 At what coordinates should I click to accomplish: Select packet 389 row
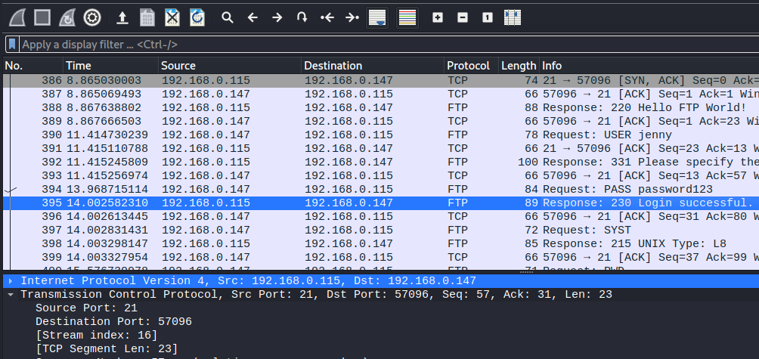pyautogui.click(x=381, y=121)
